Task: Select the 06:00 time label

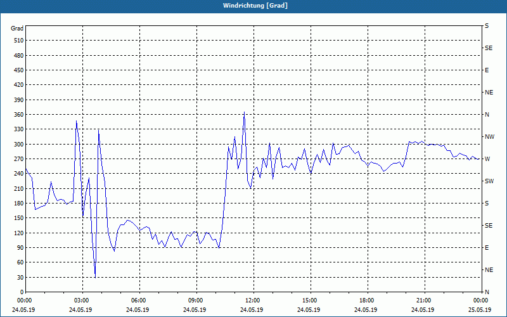Action: (x=138, y=301)
